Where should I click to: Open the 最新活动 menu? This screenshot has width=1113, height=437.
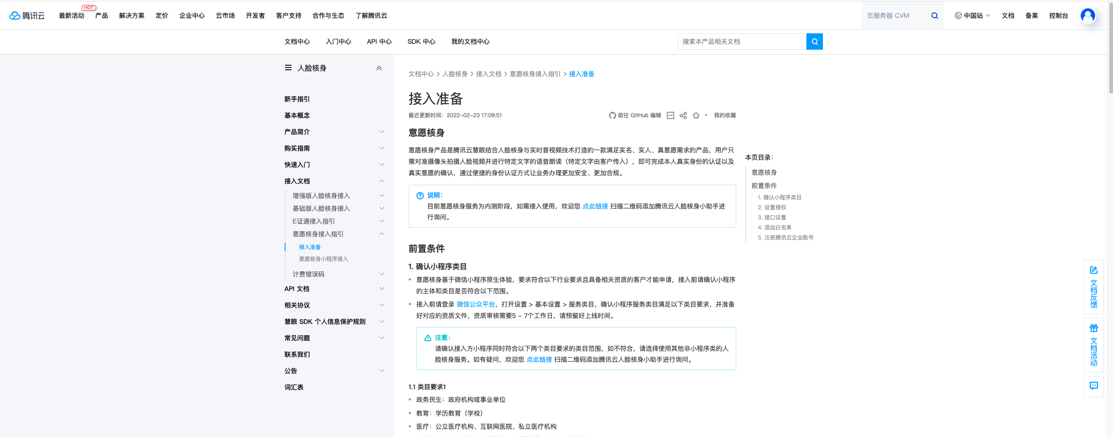pos(72,16)
